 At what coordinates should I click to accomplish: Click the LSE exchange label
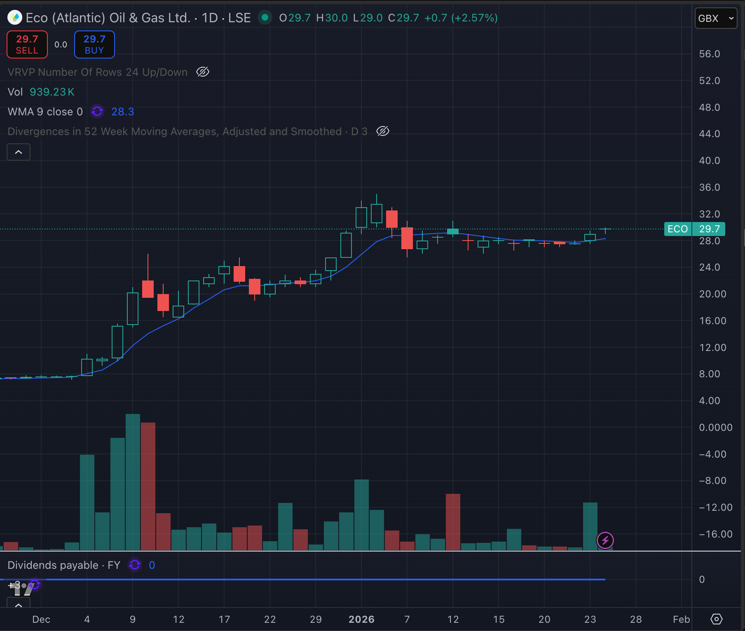(239, 18)
